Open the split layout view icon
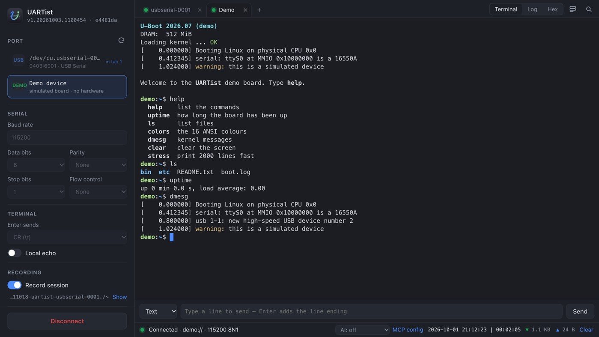 click(572, 9)
